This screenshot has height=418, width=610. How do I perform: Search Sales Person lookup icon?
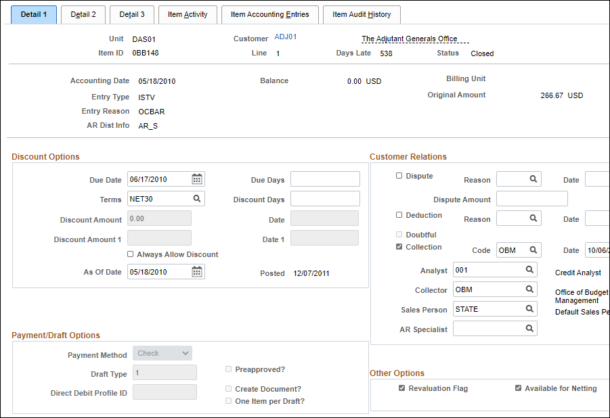pos(529,308)
